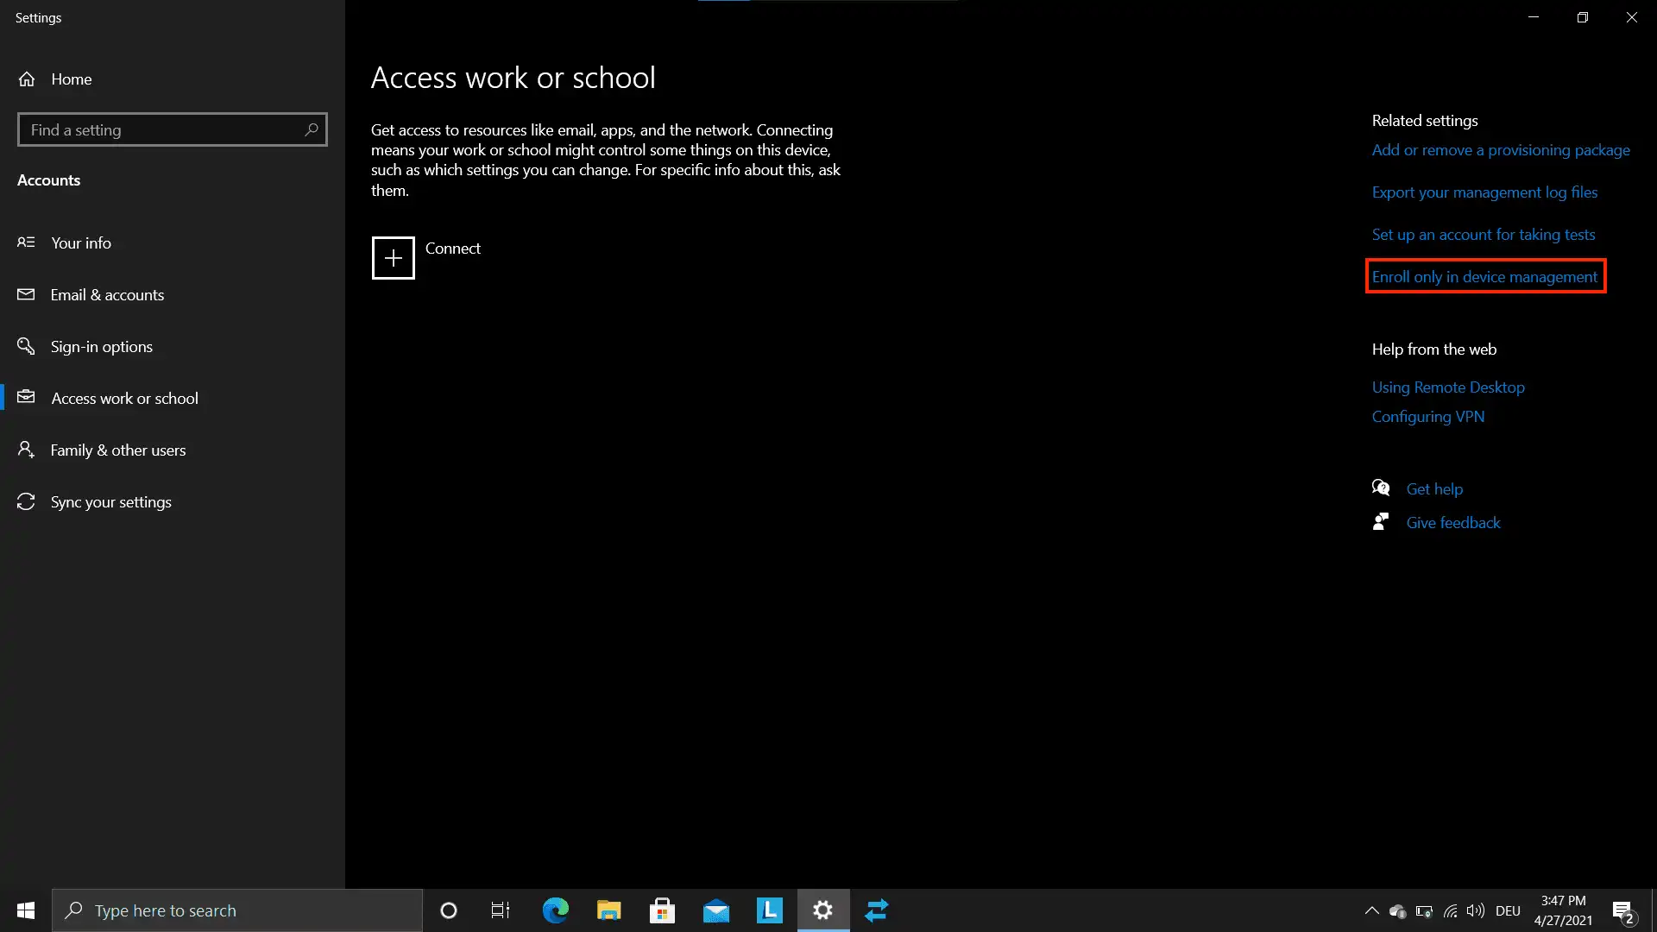Screen dimensions: 1657x932
Task: Open Add or remove a provisioning package
Action: pos(1501,150)
